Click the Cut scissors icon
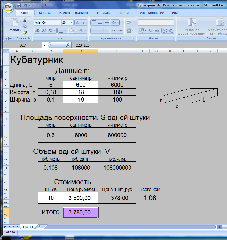This screenshot has width=227, height=240. click(x=25, y=20)
